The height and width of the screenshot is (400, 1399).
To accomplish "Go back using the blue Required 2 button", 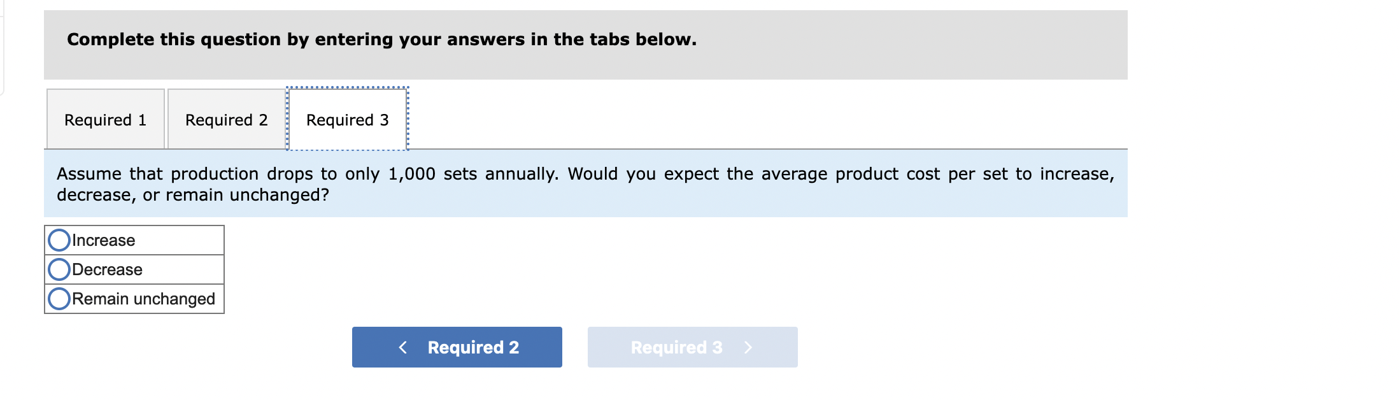I will coord(457,347).
